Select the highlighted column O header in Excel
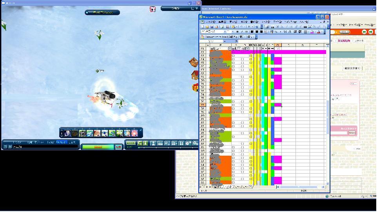Image resolution: width=379 pixels, height=212 pixels. [x=278, y=45]
